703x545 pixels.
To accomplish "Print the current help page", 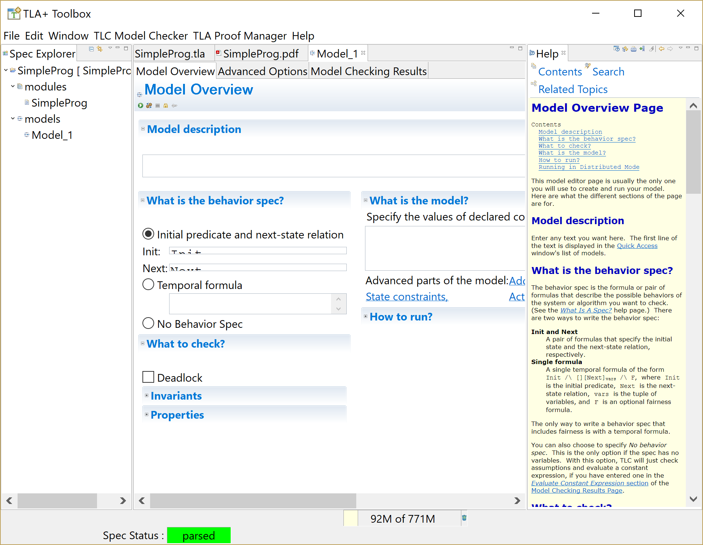I will pyautogui.click(x=633, y=48).
